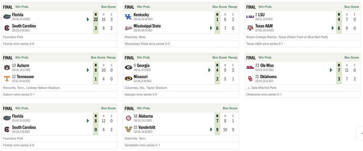The height and width of the screenshot is (151, 363).
Task: View Win Prob. for Ole Miss vs Oklahoma
Action: tap(265, 57)
